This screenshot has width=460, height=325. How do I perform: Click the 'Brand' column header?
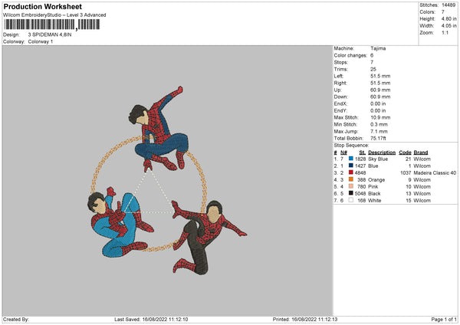click(421, 153)
